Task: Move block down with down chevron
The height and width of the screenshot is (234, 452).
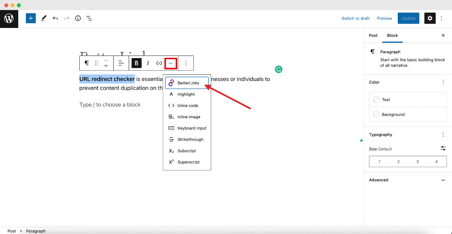Action: pos(106,66)
